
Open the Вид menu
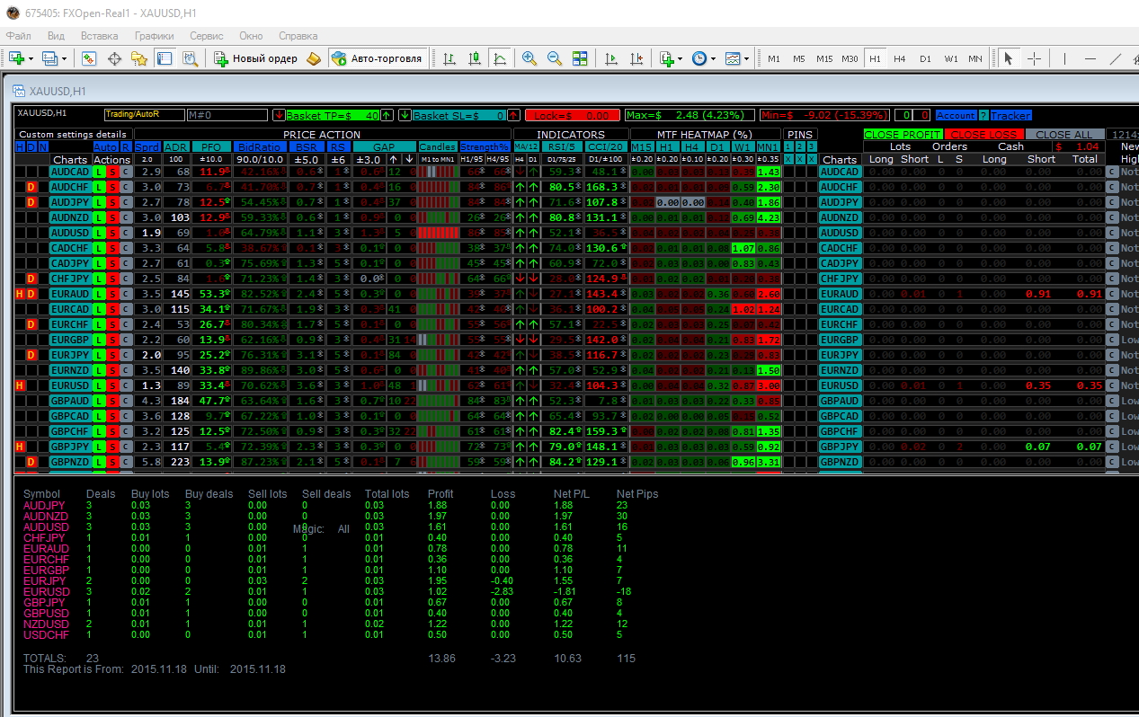point(56,36)
